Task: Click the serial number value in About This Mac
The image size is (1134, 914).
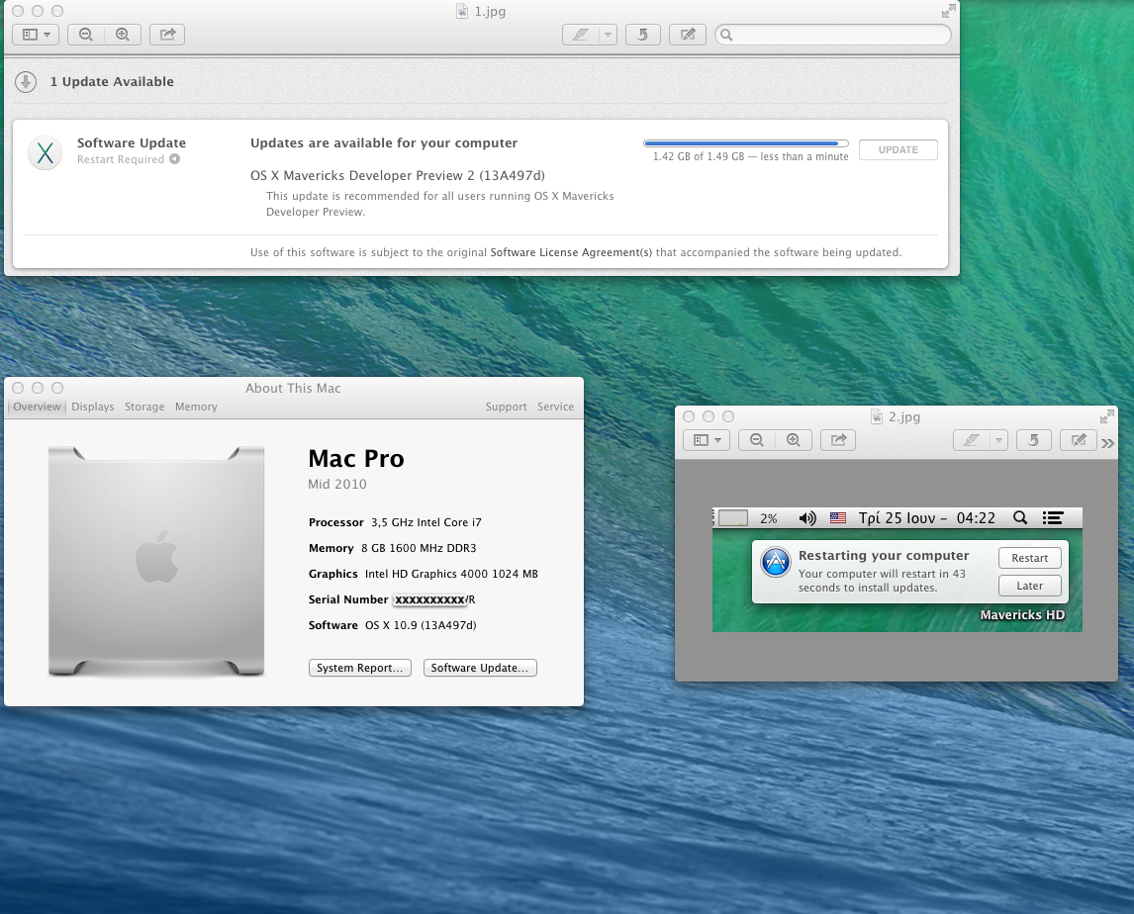Action: pos(434,599)
